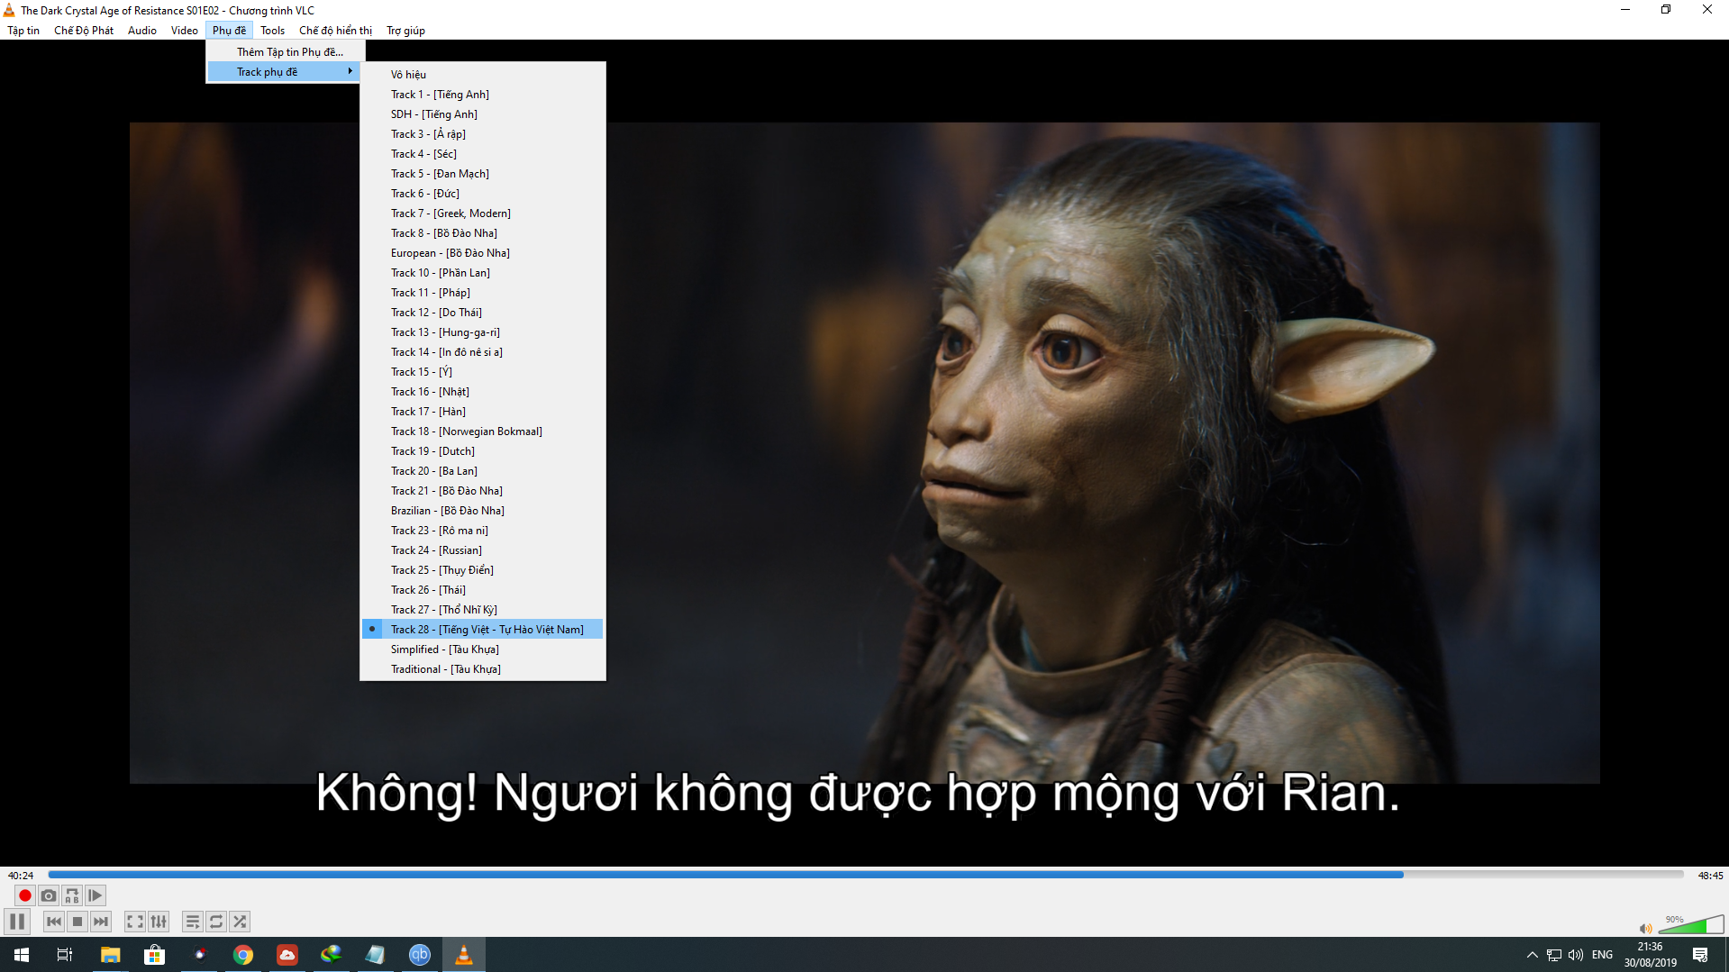Toggle fullscreen video mode
The height and width of the screenshot is (972, 1729).
coord(135,922)
